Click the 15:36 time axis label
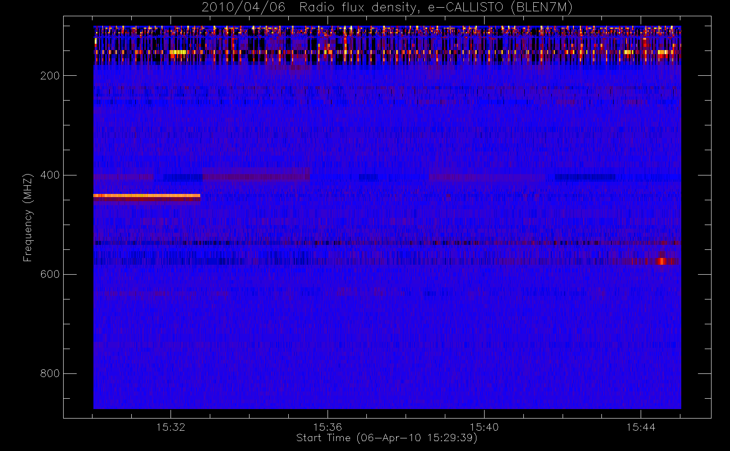 [328, 427]
